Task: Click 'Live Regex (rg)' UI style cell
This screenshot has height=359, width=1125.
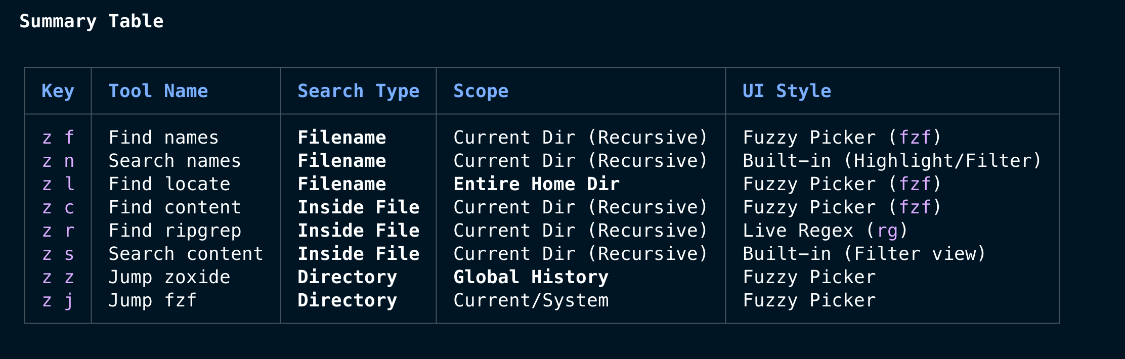Action: (x=826, y=231)
